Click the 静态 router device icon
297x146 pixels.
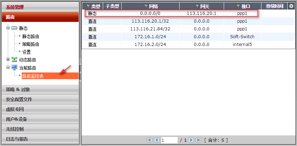14,28
